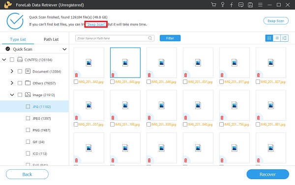
Task: Check the IMG_201..646.jpg file checkbox
Action: tap(148, 81)
